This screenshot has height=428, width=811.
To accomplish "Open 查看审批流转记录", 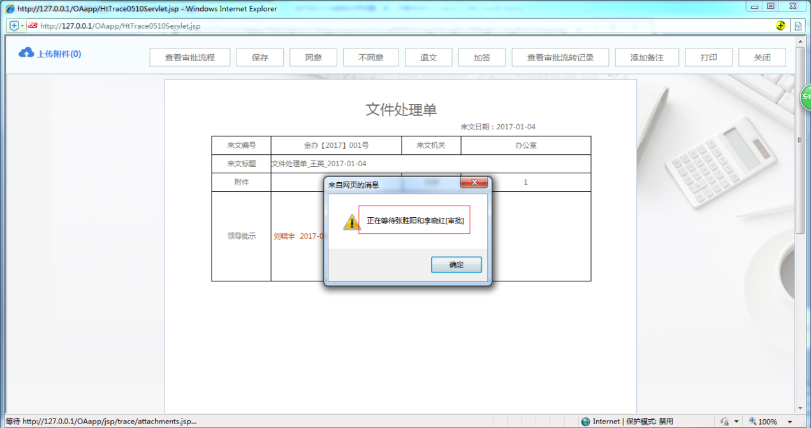I will pos(560,57).
